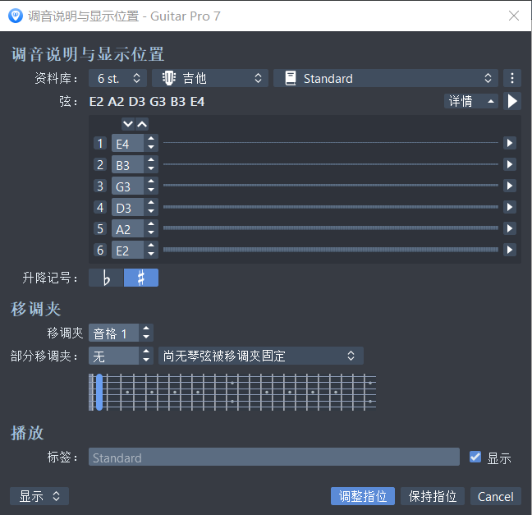
Task: Click the G3 pitch field of string 3
Action: click(x=128, y=186)
